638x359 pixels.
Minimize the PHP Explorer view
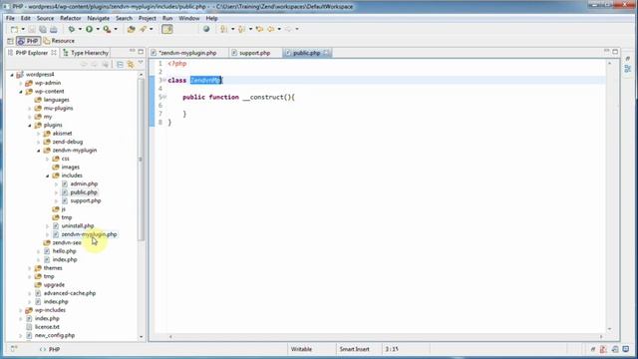tap(133, 51)
